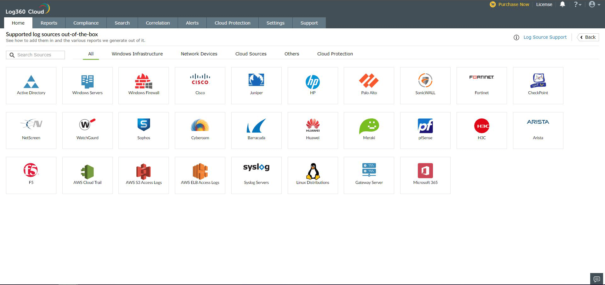Click the notifications bell icon
Viewport: 605px width, 285px height.
(x=562, y=4)
